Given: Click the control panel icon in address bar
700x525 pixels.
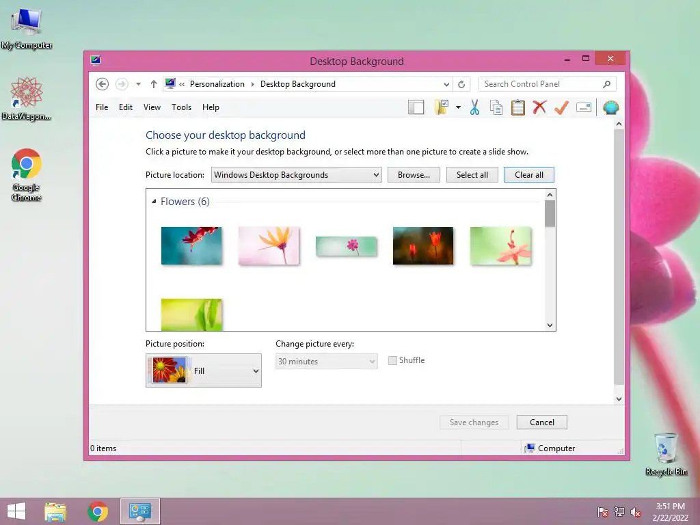Looking at the screenshot, I should click(170, 83).
